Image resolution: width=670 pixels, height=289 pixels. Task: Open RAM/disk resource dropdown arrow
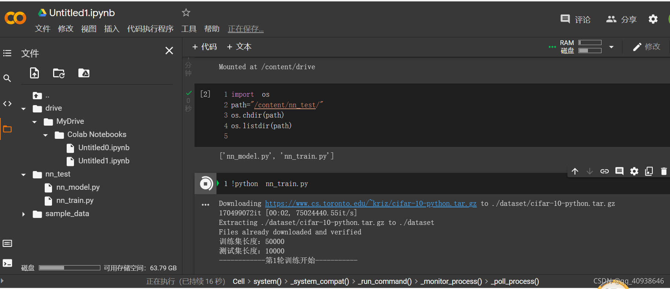tap(611, 47)
